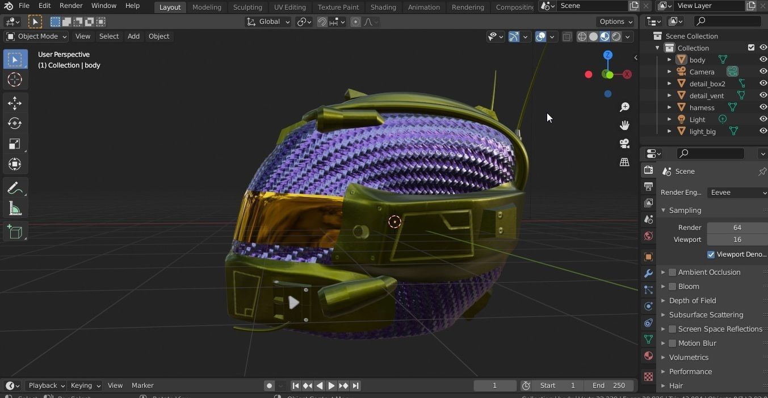The width and height of the screenshot is (768, 398).
Task: Switch to solid viewport shading
Action: pyautogui.click(x=593, y=36)
